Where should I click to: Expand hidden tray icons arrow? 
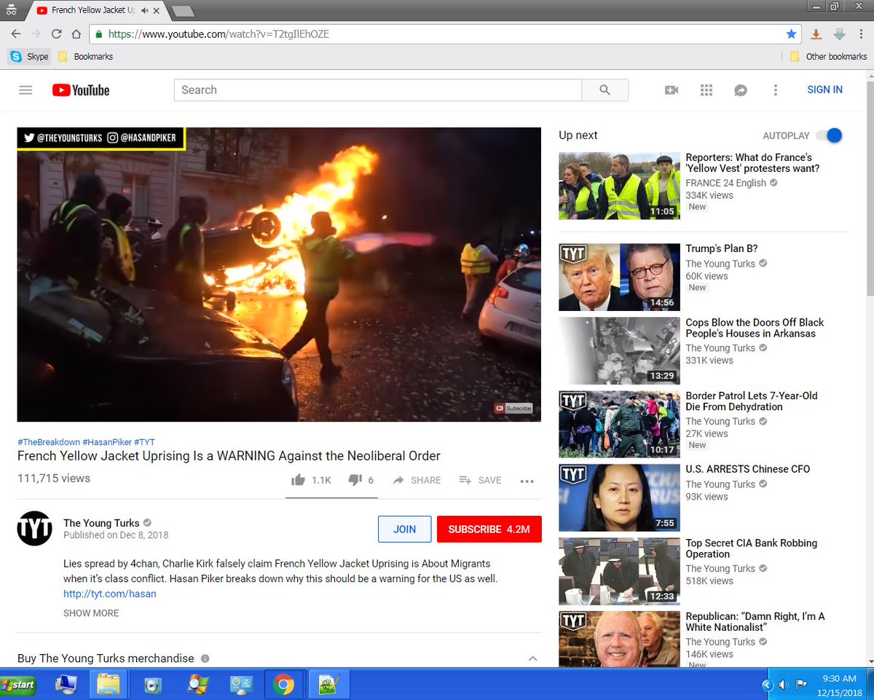[x=767, y=685]
